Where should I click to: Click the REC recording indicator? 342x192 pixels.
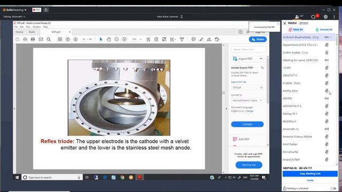pos(37,10)
